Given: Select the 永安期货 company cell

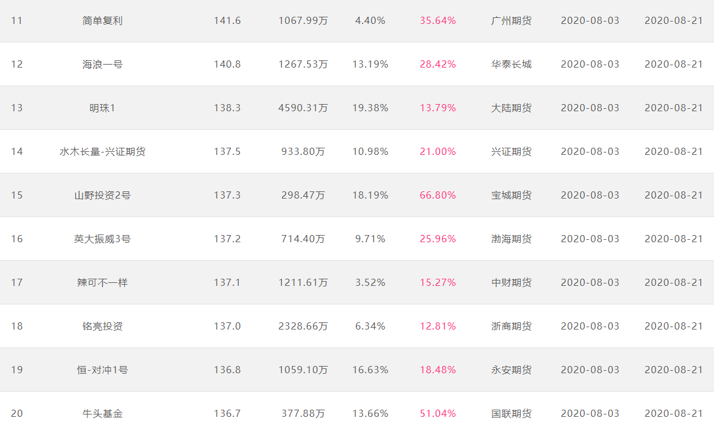Looking at the screenshot, I should coord(511,370).
